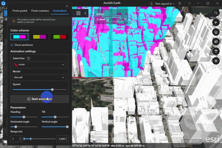Click the user account avatar icon
This screenshot has width=222, height=148.
click(151, 3)
